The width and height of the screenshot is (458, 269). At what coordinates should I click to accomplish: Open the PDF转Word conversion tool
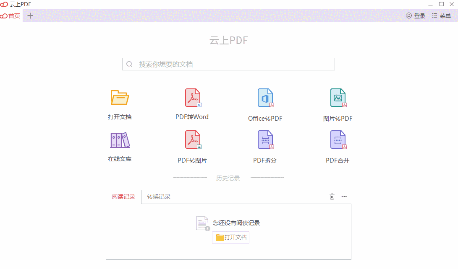(192, 103)
